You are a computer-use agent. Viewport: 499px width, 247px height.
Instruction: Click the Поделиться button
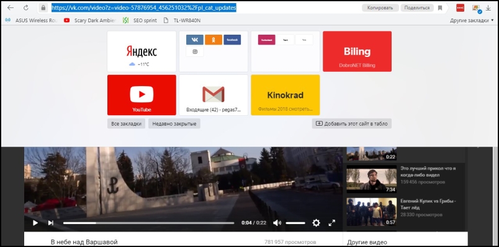point(417,8)
